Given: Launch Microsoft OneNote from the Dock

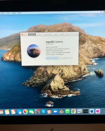Looking at the screenshot, I should [98, 111].
